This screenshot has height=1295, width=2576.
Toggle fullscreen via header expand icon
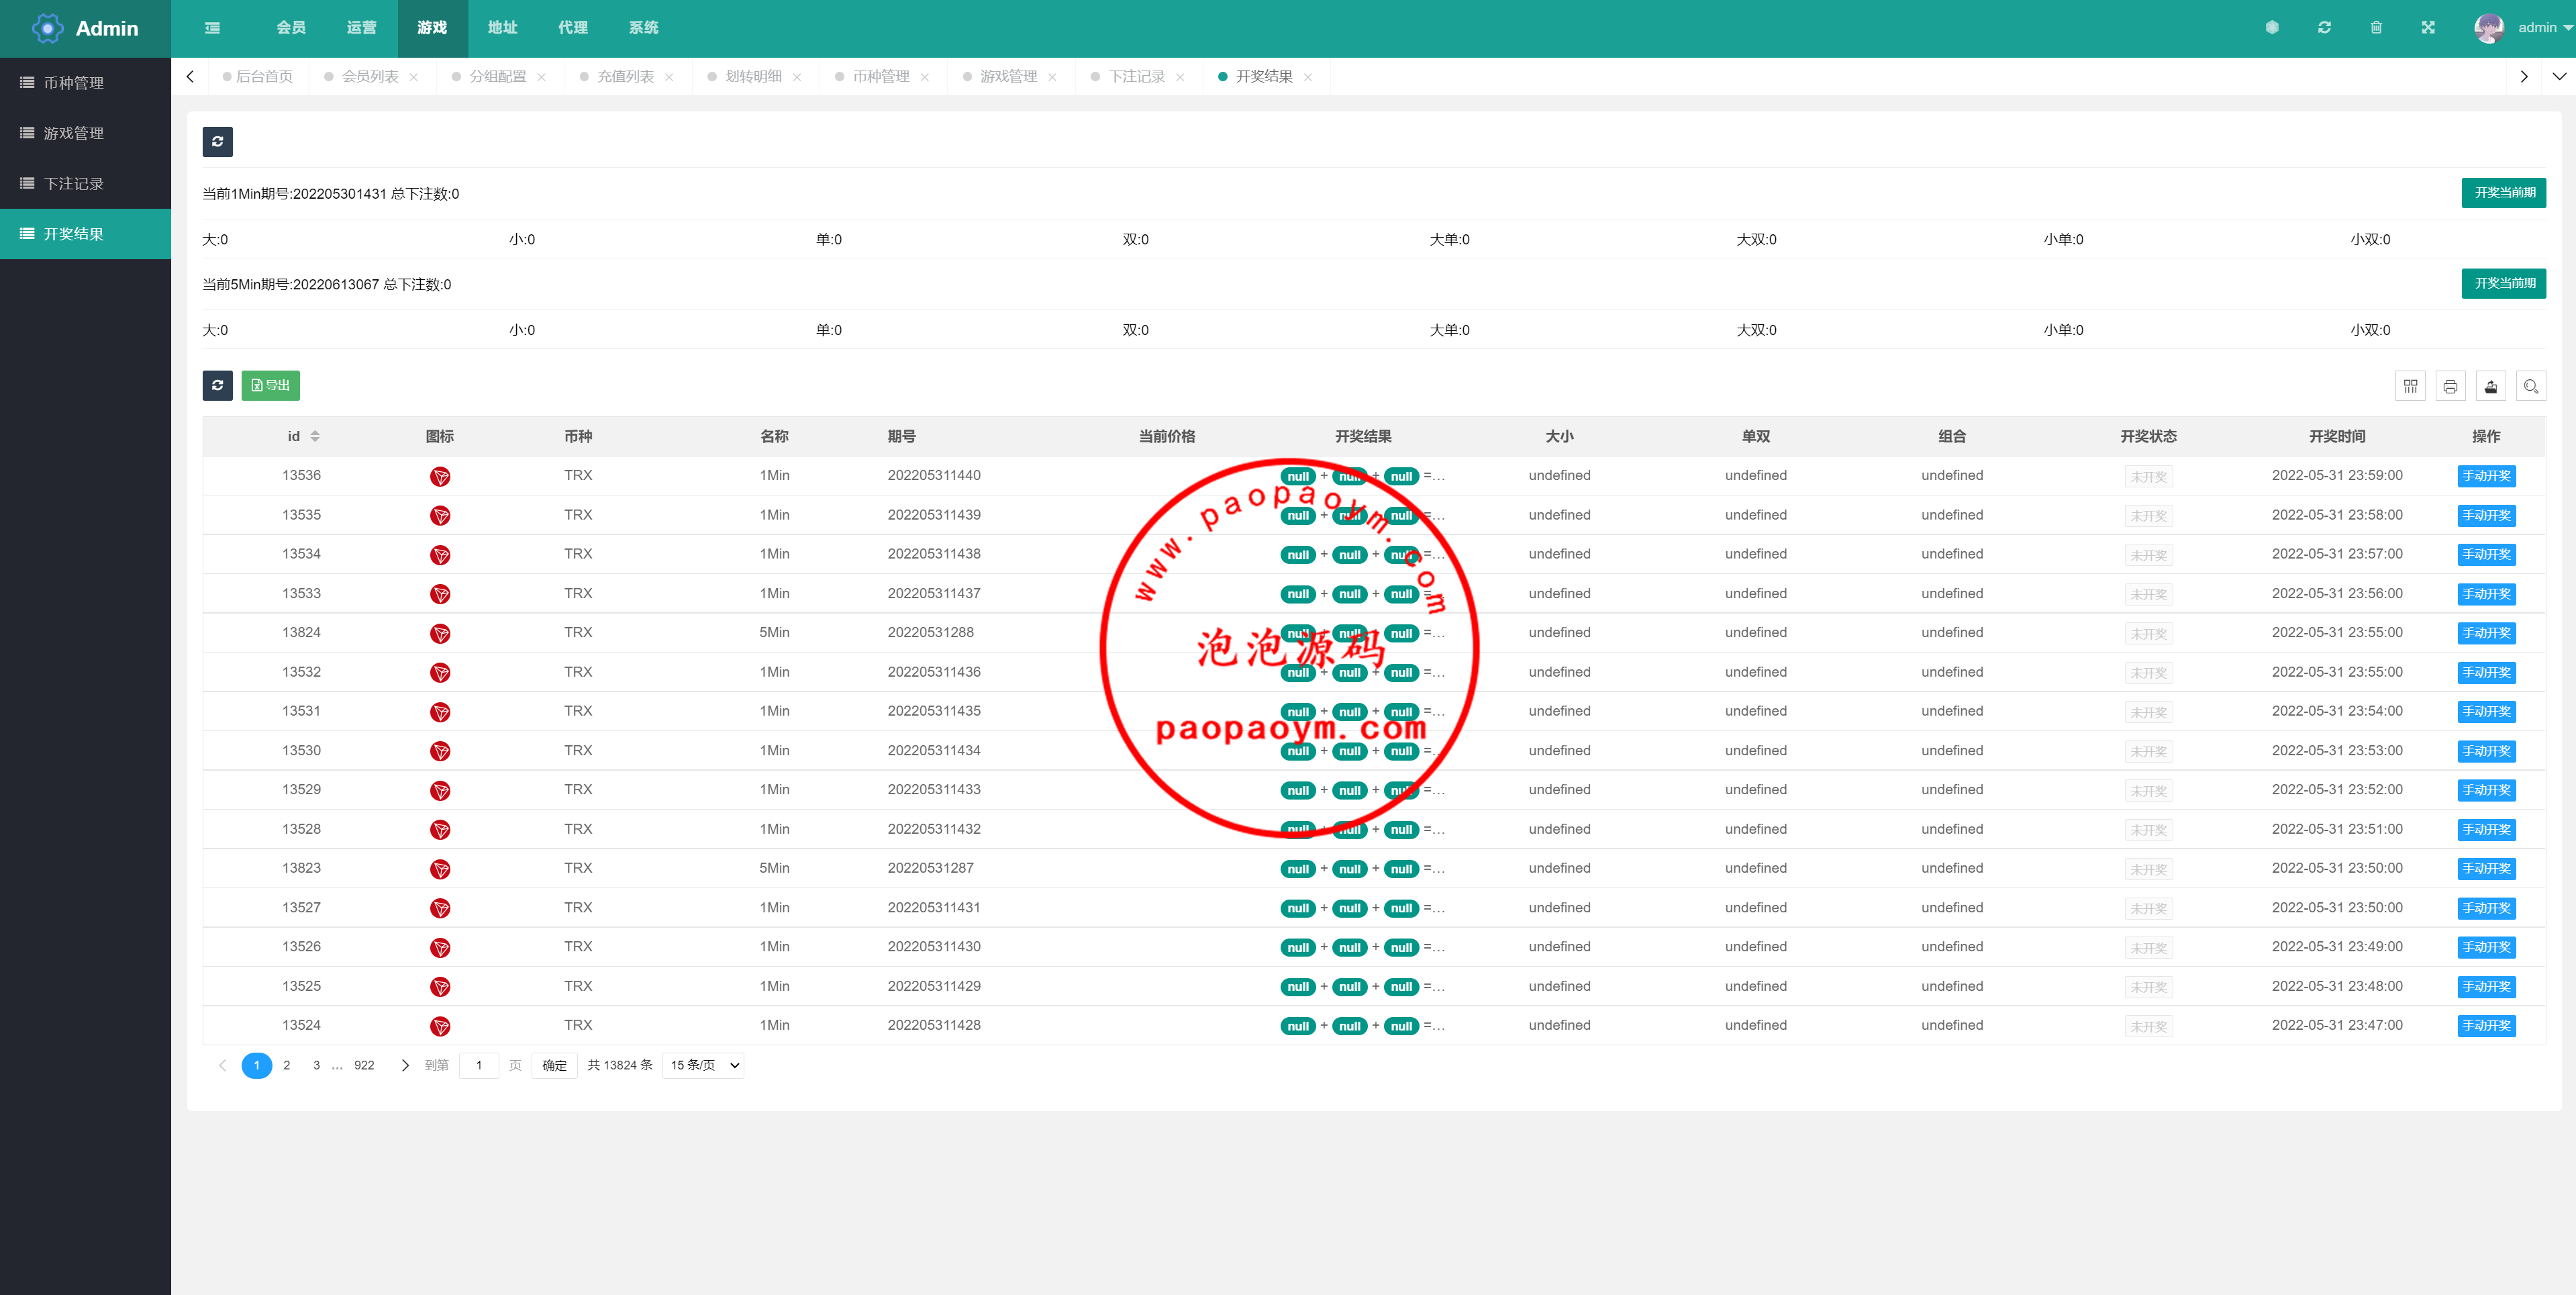(2428, 28)
